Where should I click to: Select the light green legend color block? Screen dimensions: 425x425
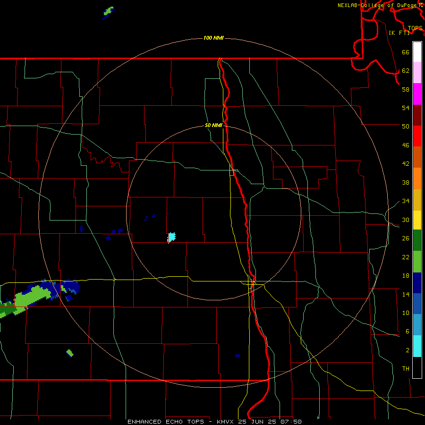pyautogui.click(x=417, y=262)
